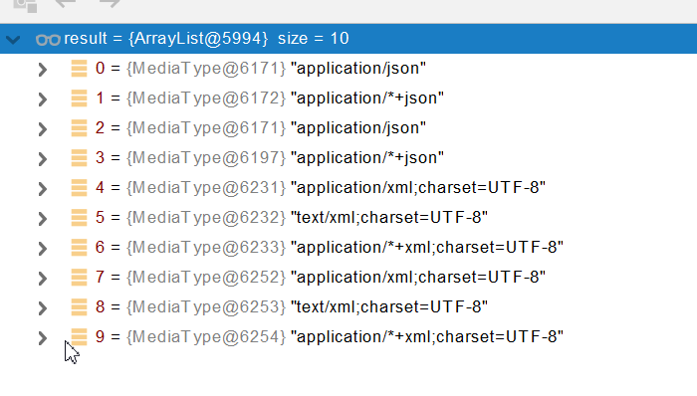The image size is (697, 396).
Task: Select row 6 application/*+xml;charset=UTF-8
Action: click(348, 248)
